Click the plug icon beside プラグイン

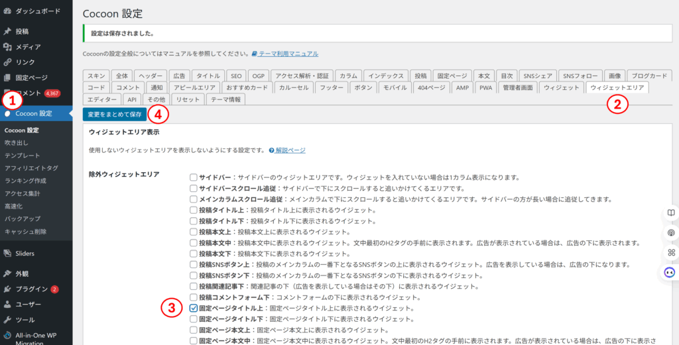(7, 289)
